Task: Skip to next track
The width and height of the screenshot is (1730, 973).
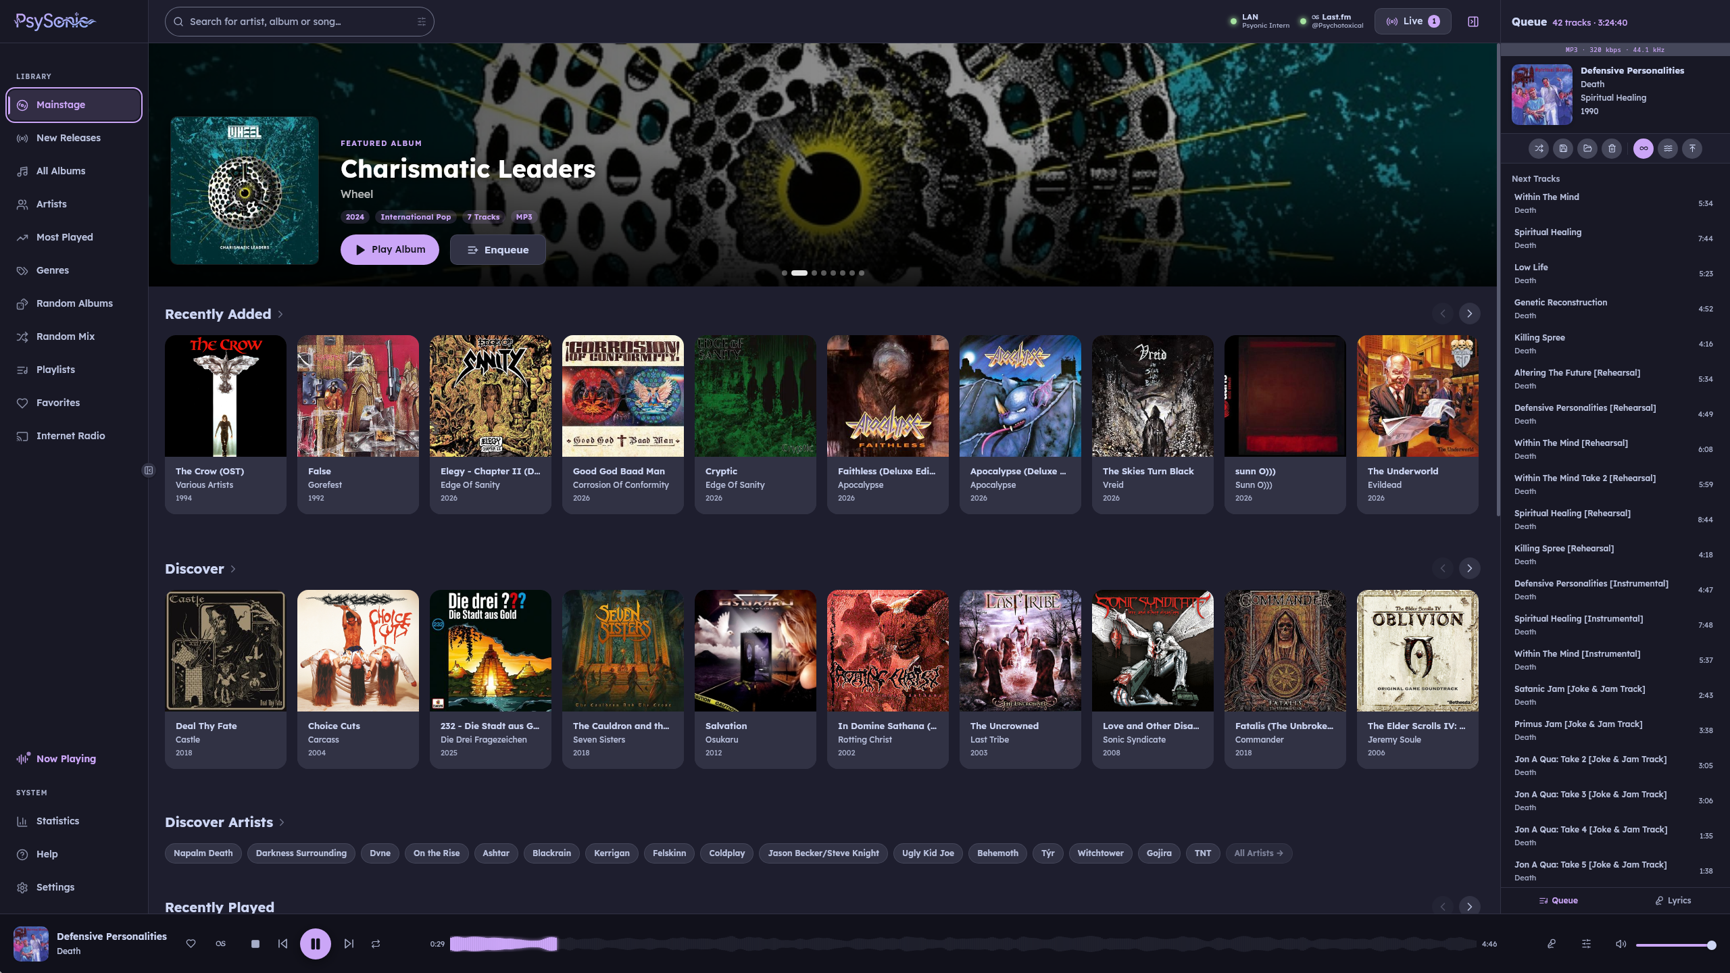Action: pyautogui.click(x=349, y=944)
